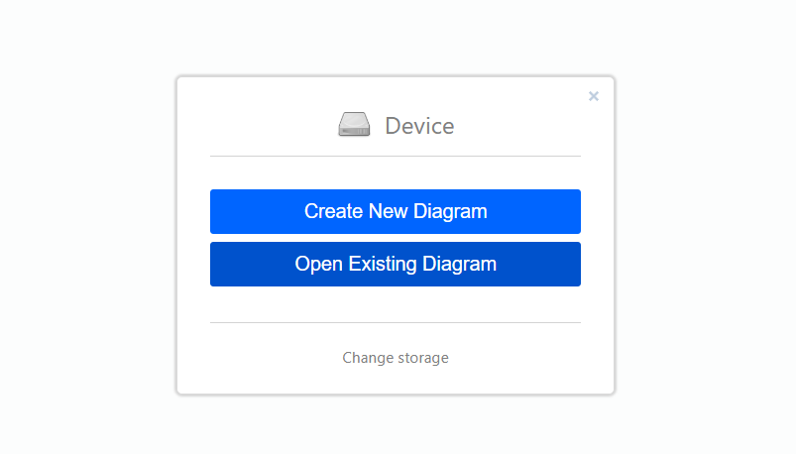Open the Change storage link

tap(396, 358)
